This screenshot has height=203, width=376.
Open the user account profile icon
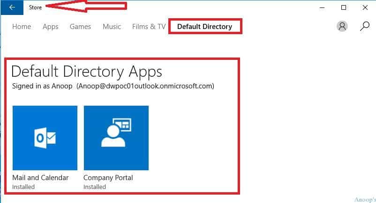tap(342, 26)
